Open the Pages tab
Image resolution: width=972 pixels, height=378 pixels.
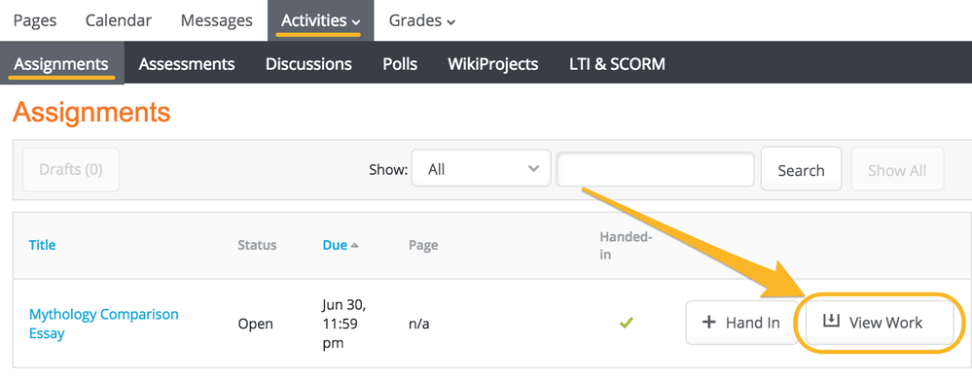[x=35, y=20]
